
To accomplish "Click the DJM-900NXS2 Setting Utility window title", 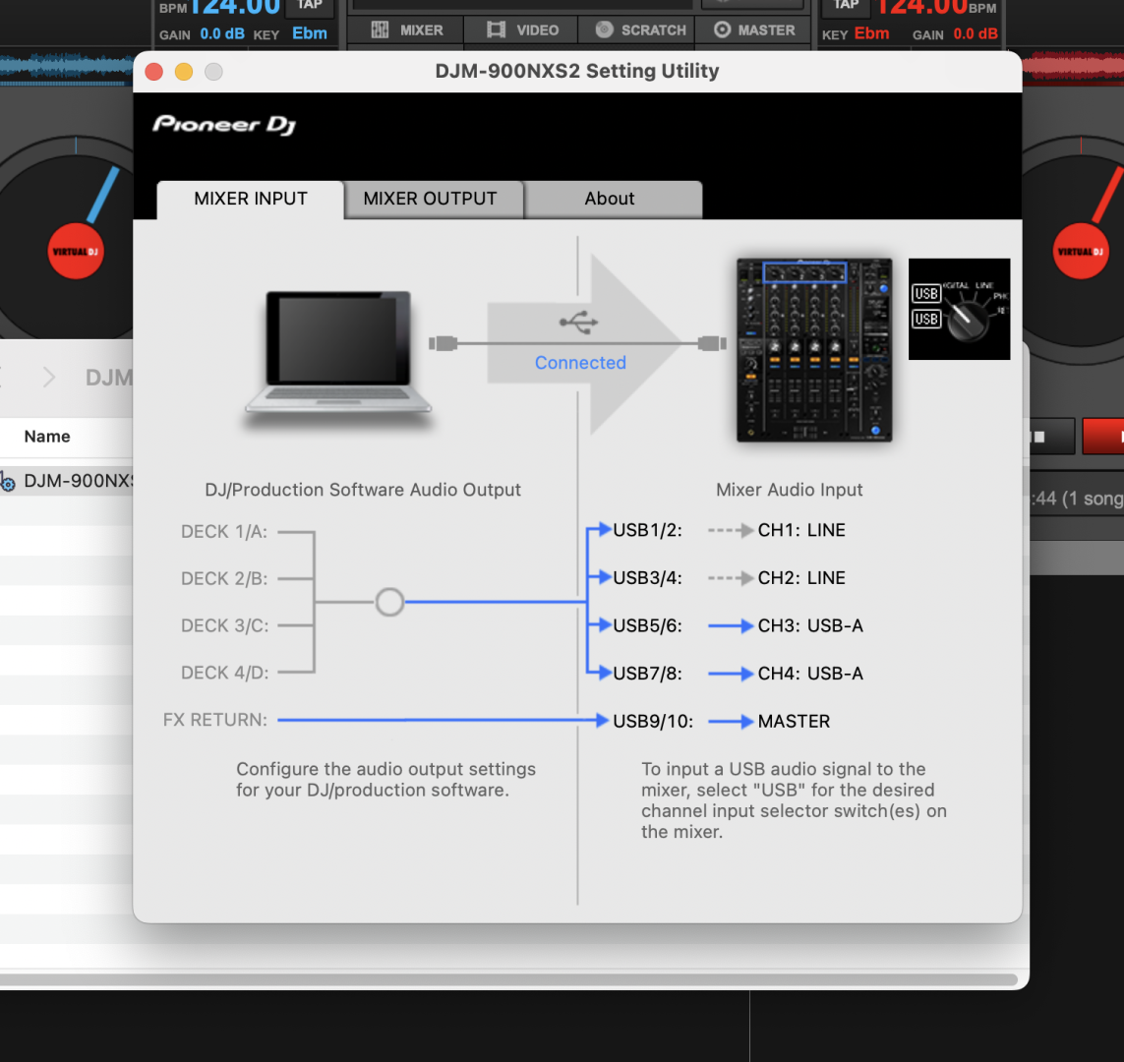I will click(x=577, y=71).
